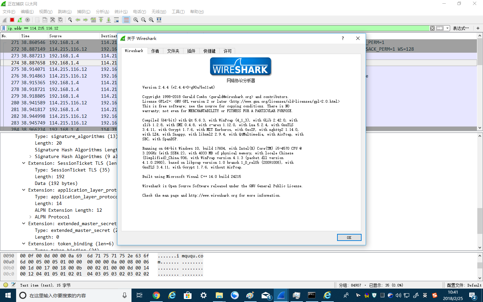The image size is (483, 302).
Task: Select the Find packet magnifier tool
Action: pos(70,20)
